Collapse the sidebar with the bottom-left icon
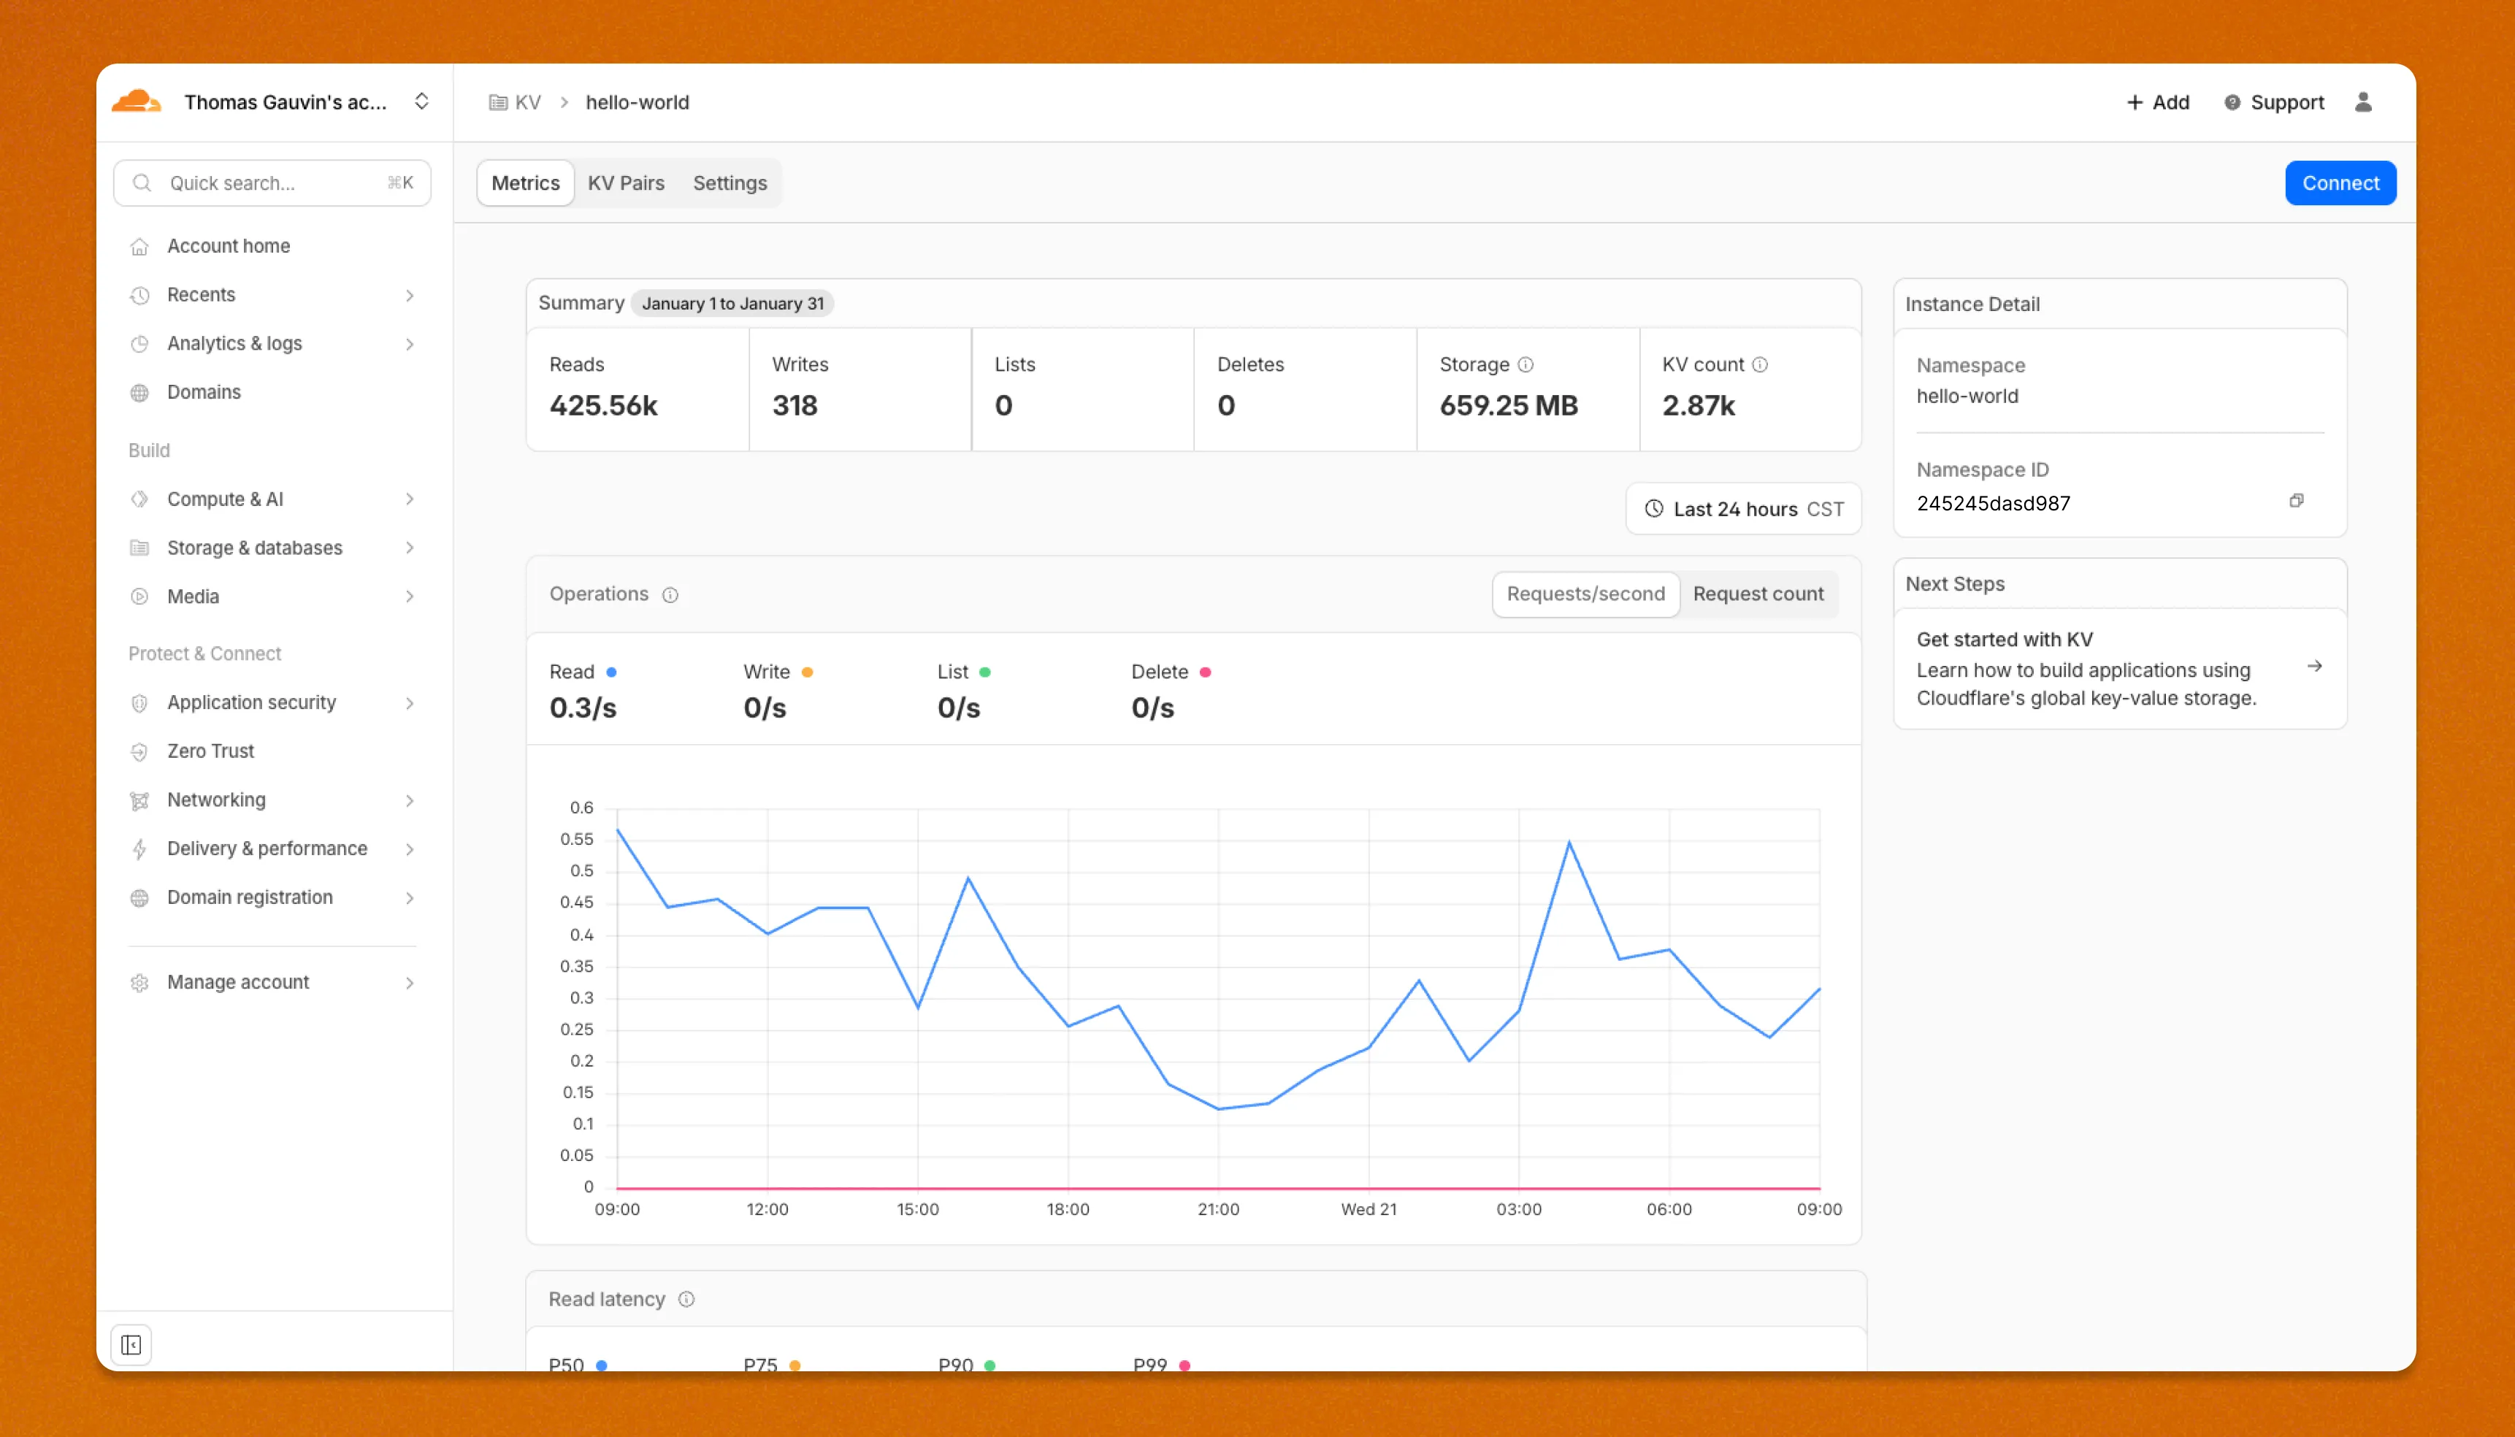 point(131,1344)
